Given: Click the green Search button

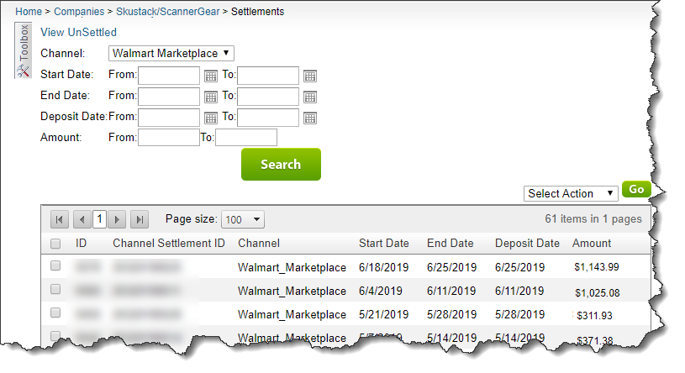Looking at the screenshot, I should [x=281, y=164].
